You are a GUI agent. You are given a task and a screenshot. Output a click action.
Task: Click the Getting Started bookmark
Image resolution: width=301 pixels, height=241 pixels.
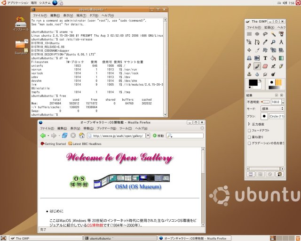(53, 144)
